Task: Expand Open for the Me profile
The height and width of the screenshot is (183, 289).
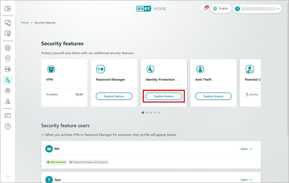Action: (x=246, y=149)
